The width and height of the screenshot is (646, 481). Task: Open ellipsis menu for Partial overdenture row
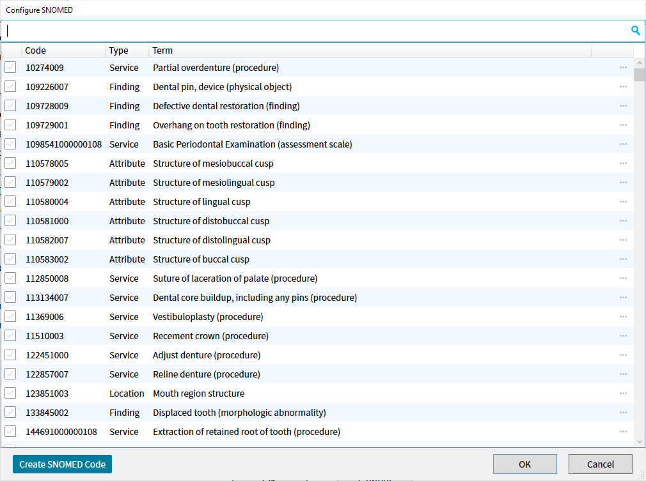coord(623,68)
